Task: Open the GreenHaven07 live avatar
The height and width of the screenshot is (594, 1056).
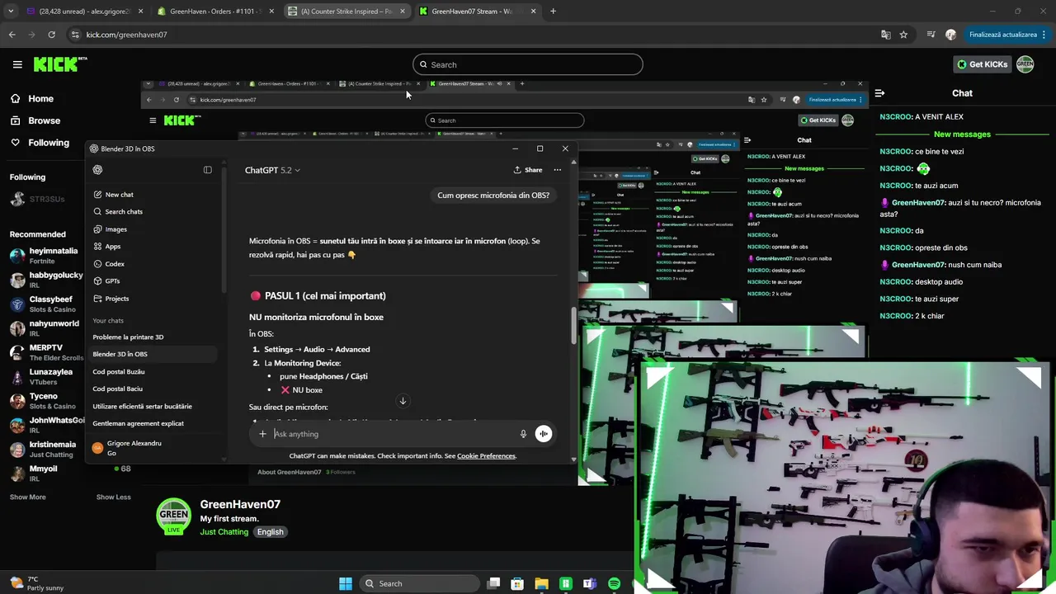Action: click(173, 516)
